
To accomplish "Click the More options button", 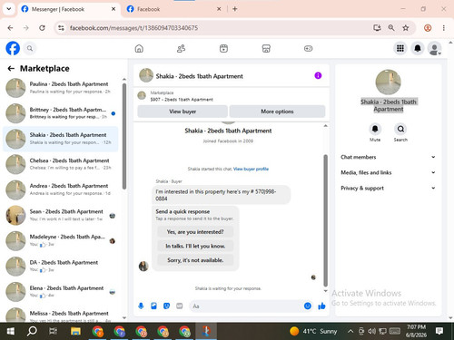I will coord(277,112).
